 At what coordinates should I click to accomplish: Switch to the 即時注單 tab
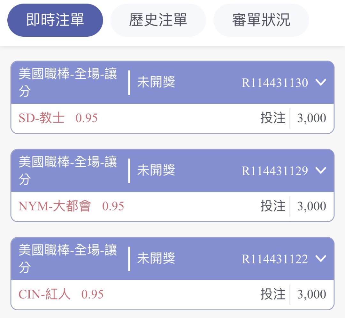coord(55,20)
